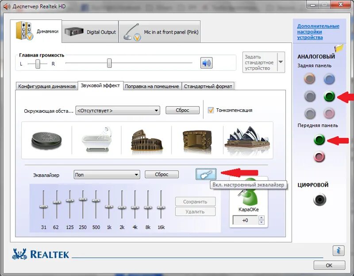354x276 pixels.
Task: Select the Colosseum arena environment effect
Action: [146, 140]
